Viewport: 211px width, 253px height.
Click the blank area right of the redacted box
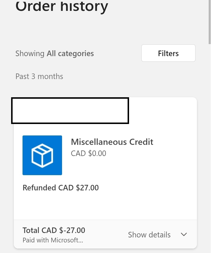coord(163,111)
